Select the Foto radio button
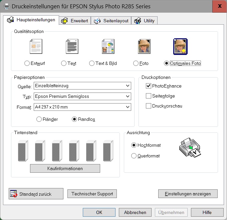 136,63
